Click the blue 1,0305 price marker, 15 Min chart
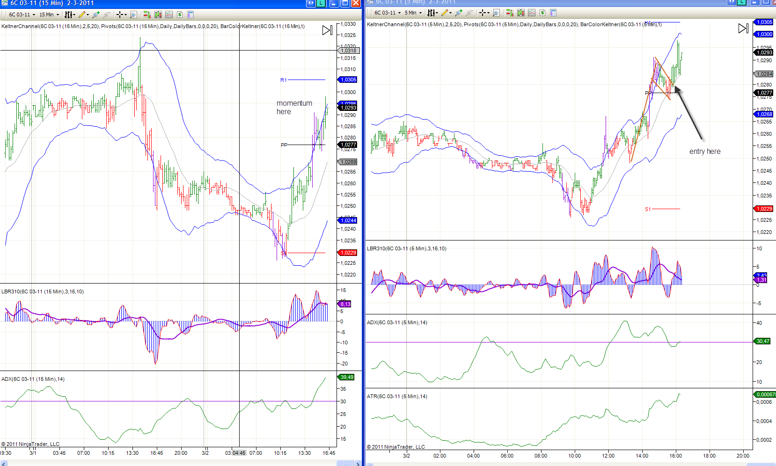 coord(348,80)
